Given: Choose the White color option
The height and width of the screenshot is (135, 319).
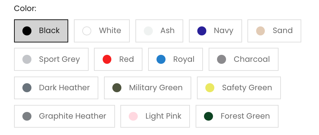Looking at the screenshot, I should click(102, 31).
